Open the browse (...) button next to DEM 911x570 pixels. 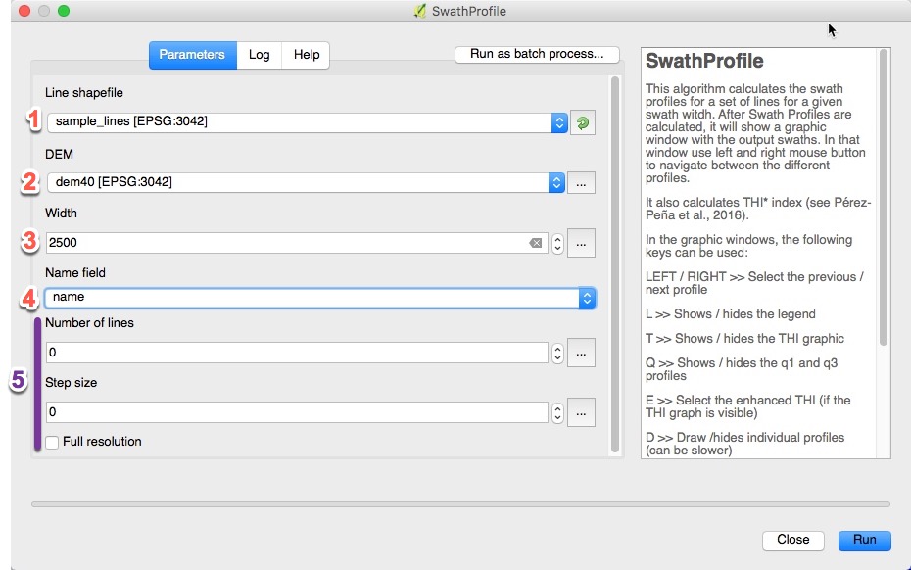click(581, 182)
